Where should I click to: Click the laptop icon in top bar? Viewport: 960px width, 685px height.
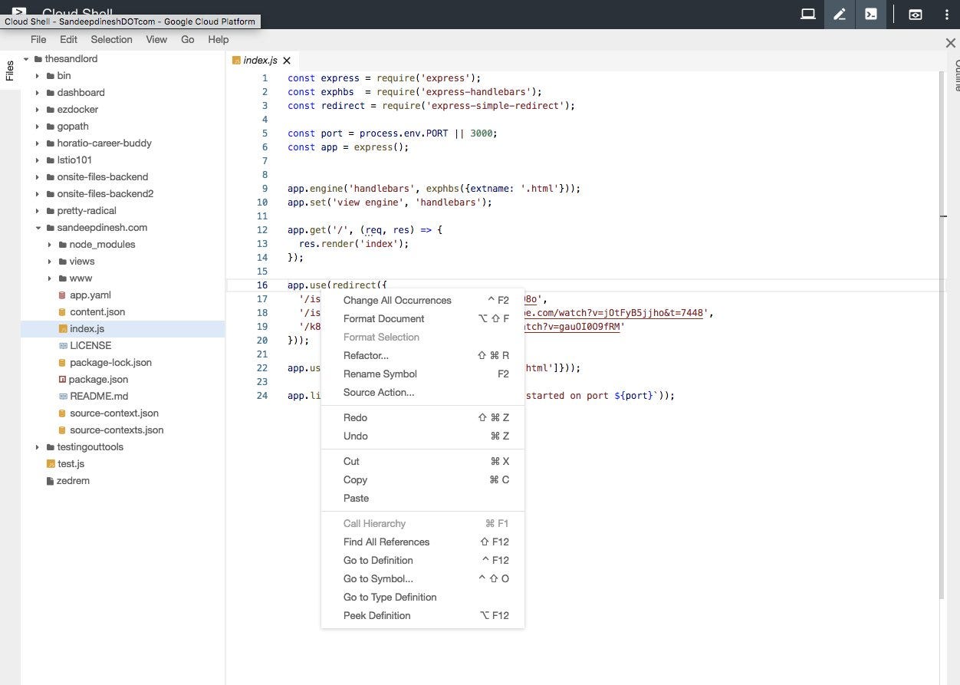tap(807, 14)
